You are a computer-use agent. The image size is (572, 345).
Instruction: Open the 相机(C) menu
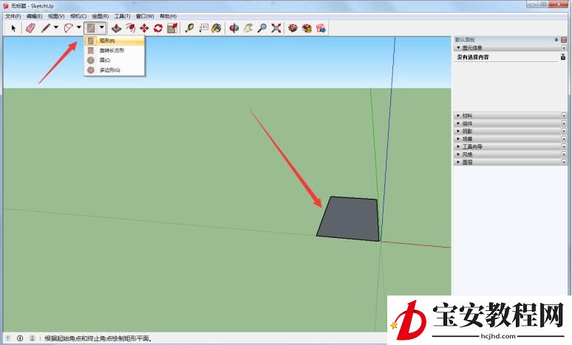point(78,16)
